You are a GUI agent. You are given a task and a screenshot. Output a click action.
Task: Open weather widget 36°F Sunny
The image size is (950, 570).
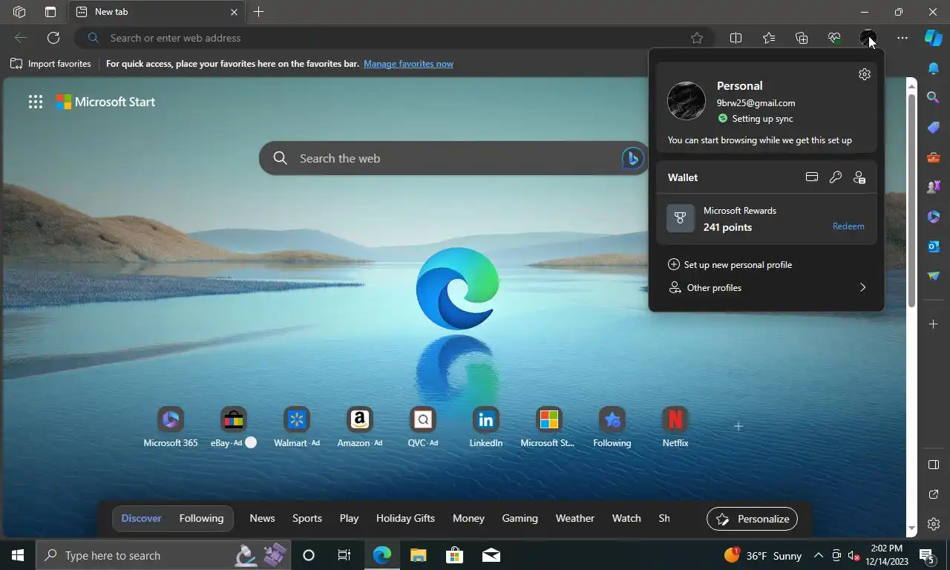(763, 555)
